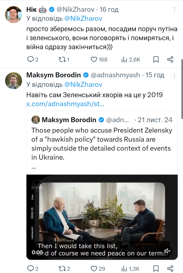Open the x.com/adnashmyash link
183x273 pixels.
click(65, 104)
